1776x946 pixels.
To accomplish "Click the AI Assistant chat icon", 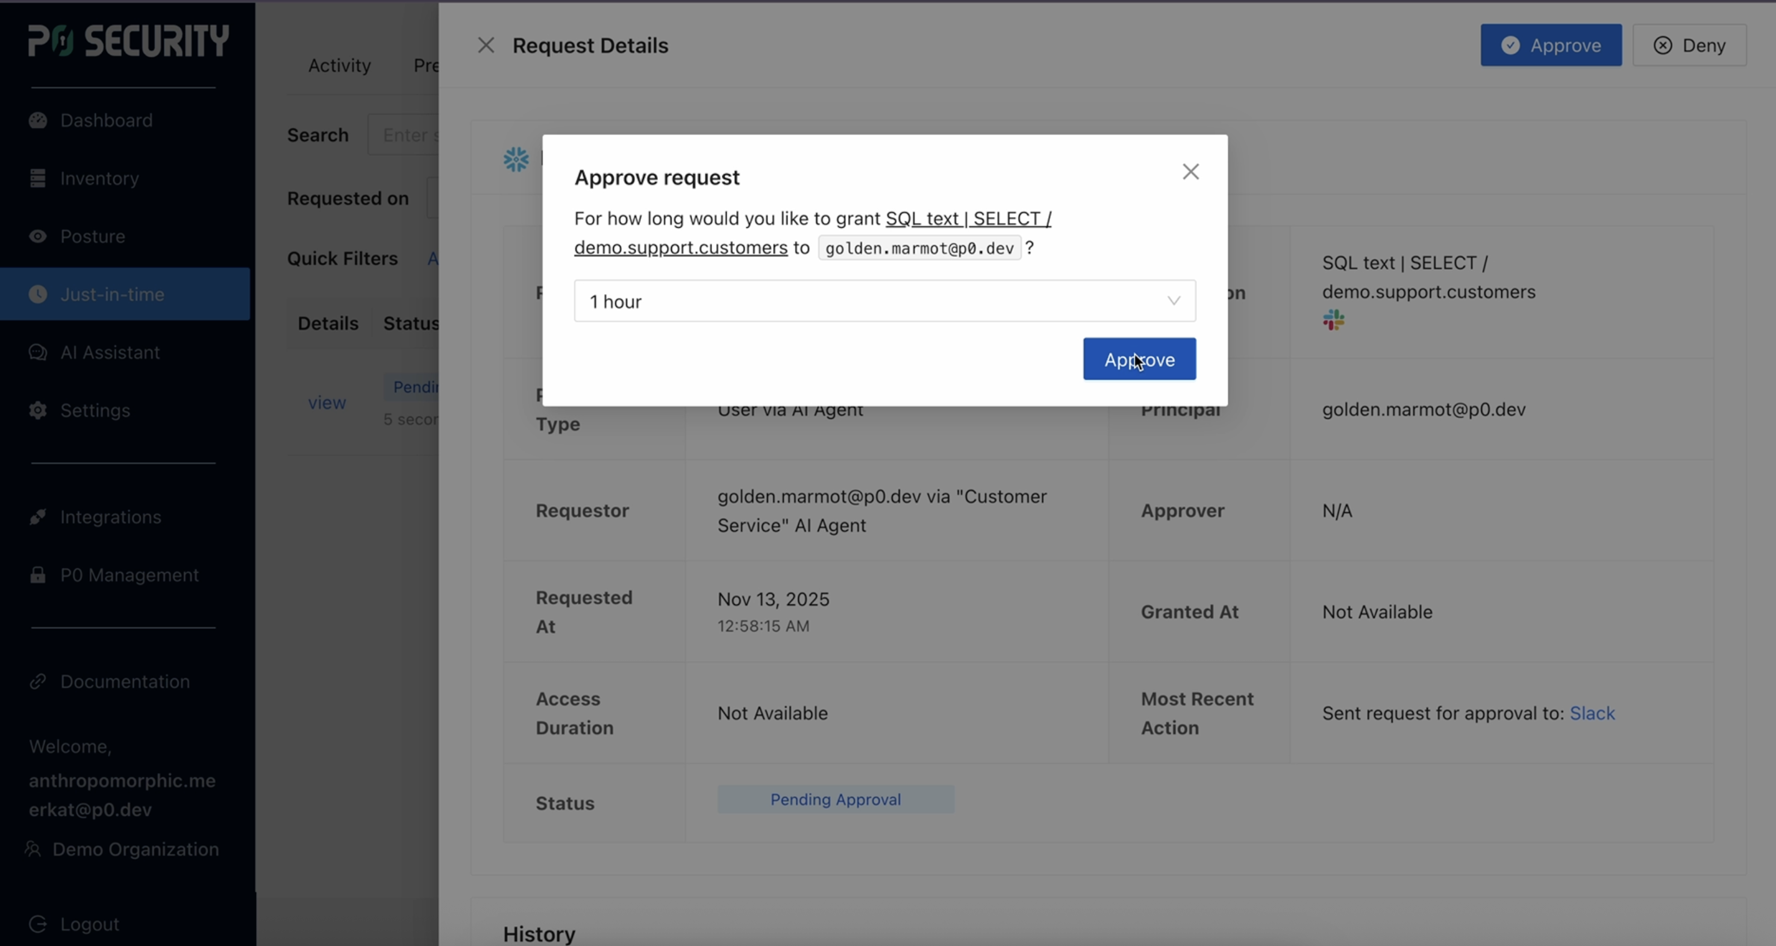I will click(38, 352).
